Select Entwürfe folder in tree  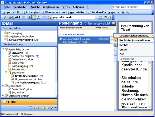click(x=18, y=53)
